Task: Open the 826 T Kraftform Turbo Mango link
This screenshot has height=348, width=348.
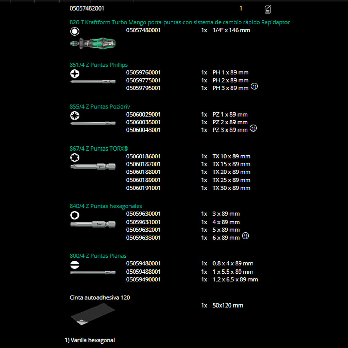Action: pos(179,22)
